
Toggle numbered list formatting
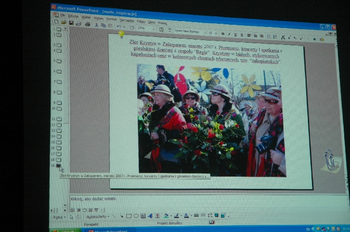pyautogui.click(x=269, y=37)
